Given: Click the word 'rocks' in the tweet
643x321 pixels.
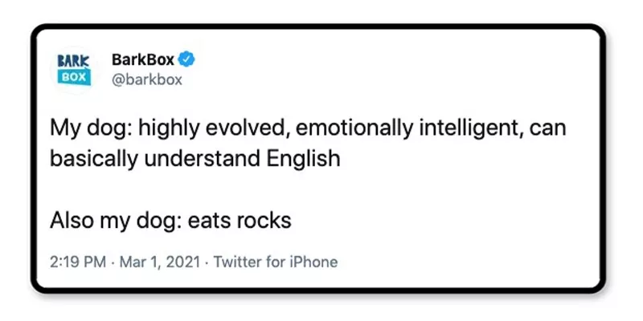Looking at the screenshot, I should pos(264,221).
